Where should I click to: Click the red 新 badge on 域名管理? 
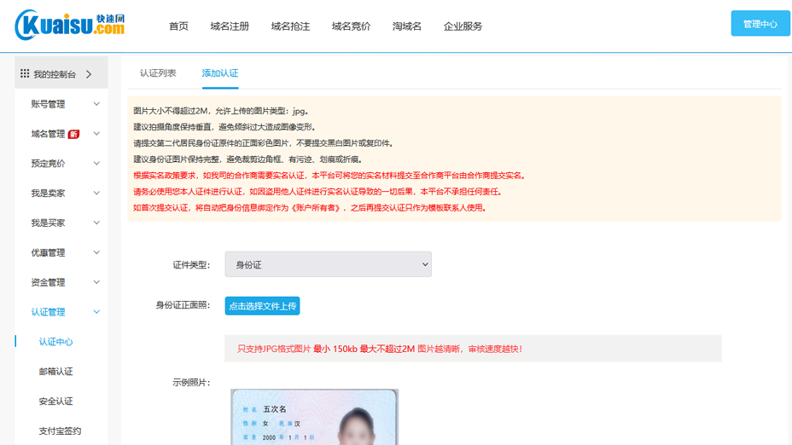pyautogui.click(x=74, y=134)
